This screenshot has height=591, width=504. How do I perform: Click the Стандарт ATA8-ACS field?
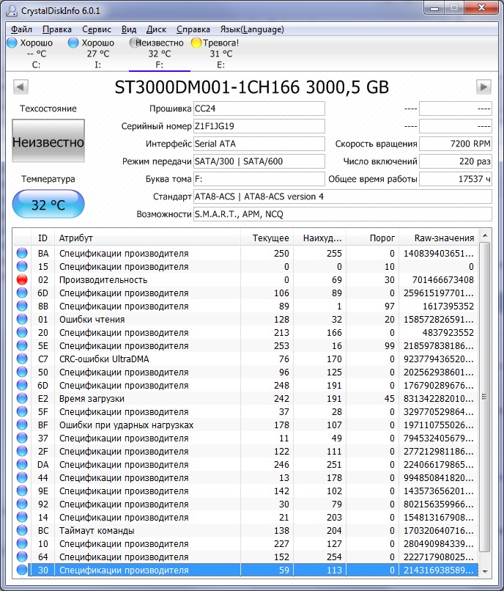coord(343,197)
